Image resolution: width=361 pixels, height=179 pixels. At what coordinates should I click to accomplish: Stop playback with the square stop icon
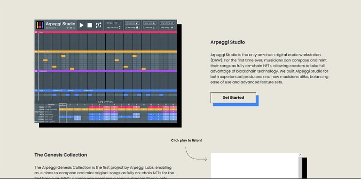tap(90, 25)
